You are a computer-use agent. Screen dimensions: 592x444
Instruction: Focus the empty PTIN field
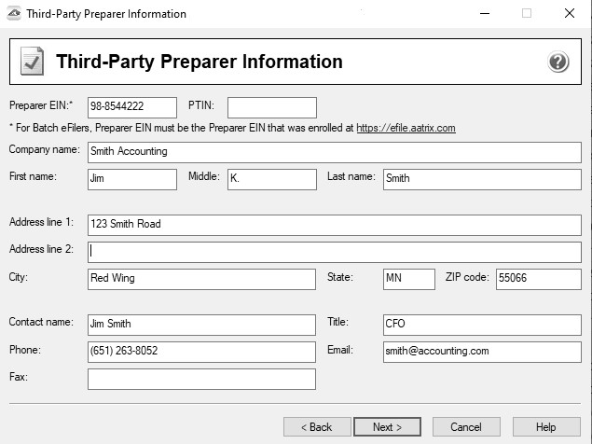click(x=271, y=107)
